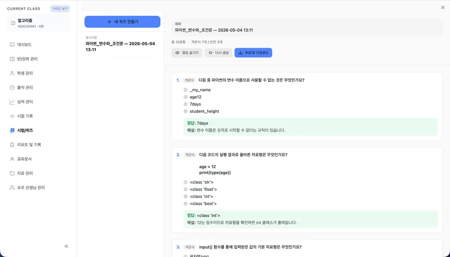Viewport: 450px width, 257px height.
Task: Click question 2 text about 자료형
Action: pyautogui.click(x=243, y=155)
